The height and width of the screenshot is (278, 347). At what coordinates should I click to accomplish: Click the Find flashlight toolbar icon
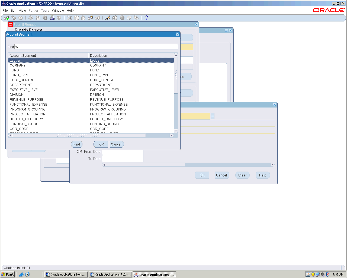pos(14,18)
